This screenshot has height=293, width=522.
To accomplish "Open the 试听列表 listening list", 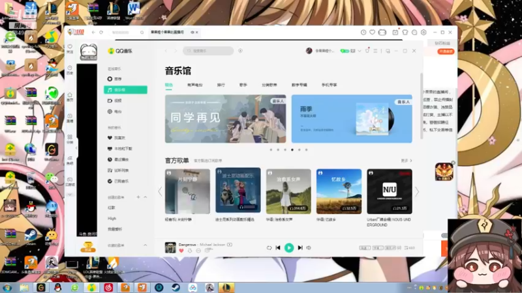I will 118,171.
